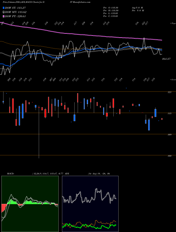Click the 'Pre O: 113.50' value
This screenshot has width=176, height=232.
click(x=111, y=8)
